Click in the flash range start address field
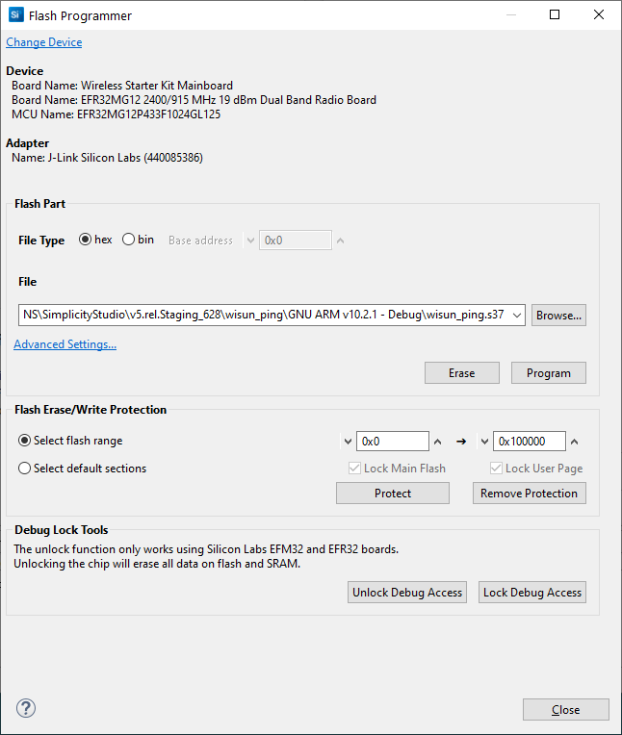This screenshot has width=622, height=735. tap(392, 442)
